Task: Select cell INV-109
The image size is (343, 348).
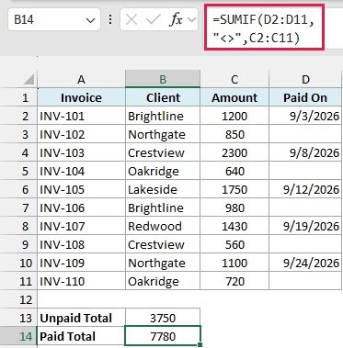Action: pos(81,263)
